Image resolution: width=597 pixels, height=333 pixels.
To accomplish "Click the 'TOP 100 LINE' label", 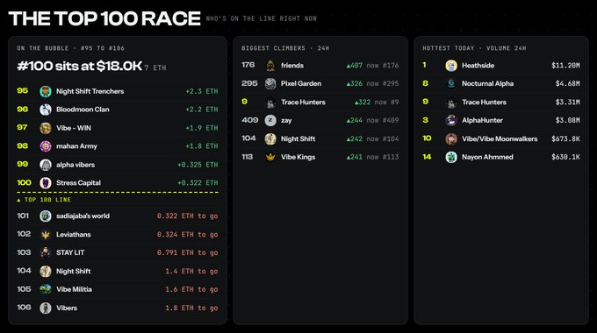I will (44, 200).
